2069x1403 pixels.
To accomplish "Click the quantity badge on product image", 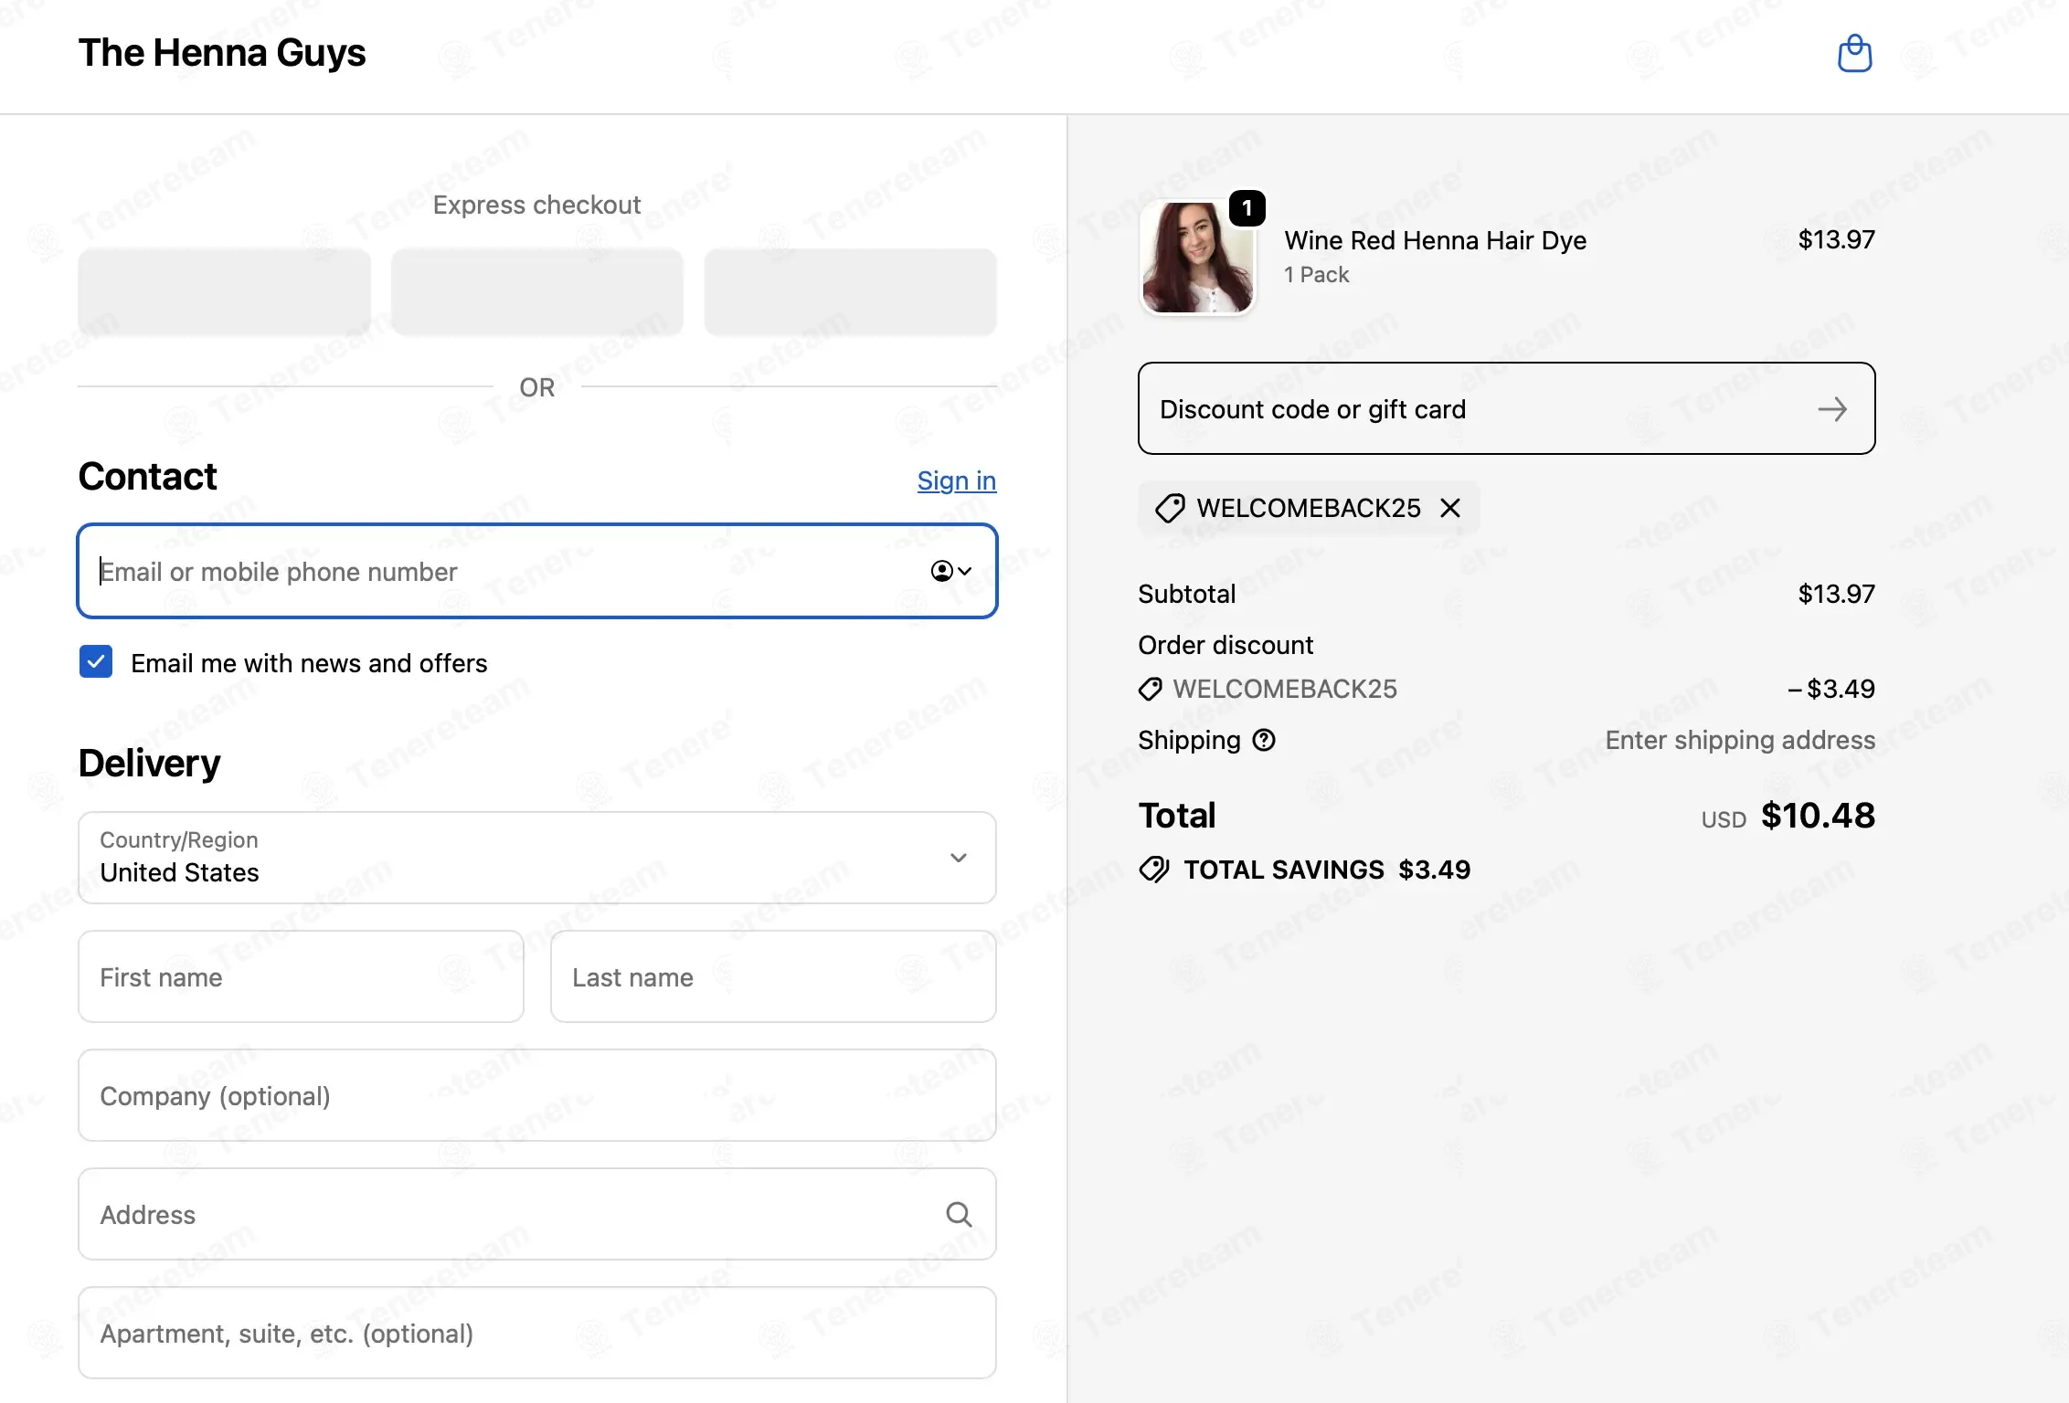I will pyautogui.click(x=1247, y=208).
